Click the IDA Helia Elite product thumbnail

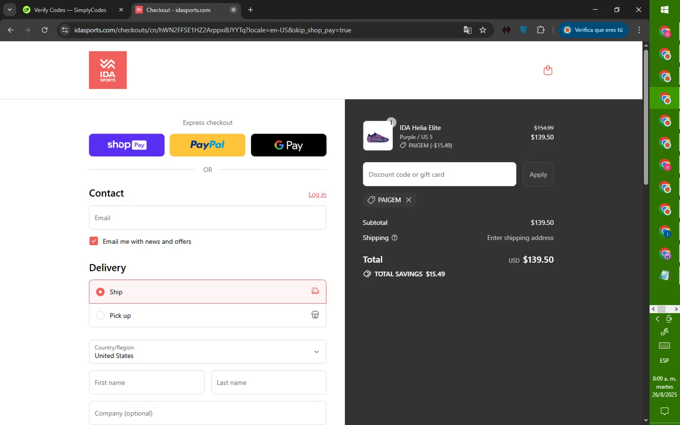(x=378, y=135)
